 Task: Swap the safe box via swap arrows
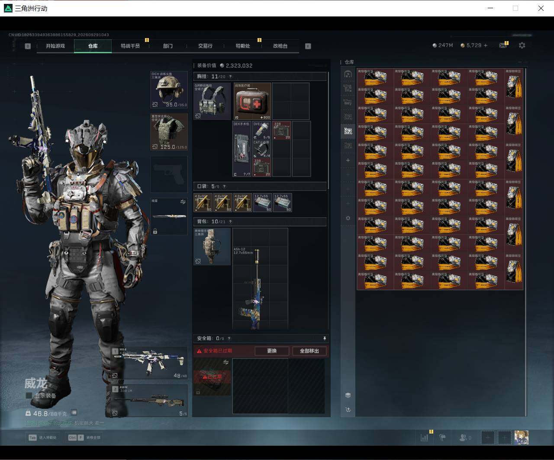pyautogui.click(x=225, y=363)
